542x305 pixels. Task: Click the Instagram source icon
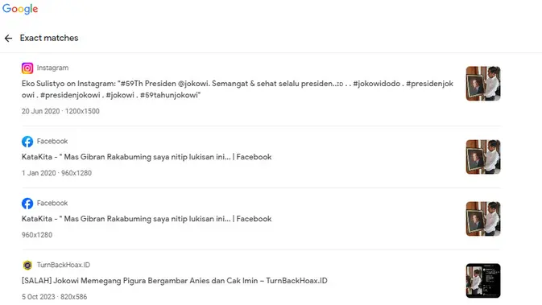tap(27, 68)
